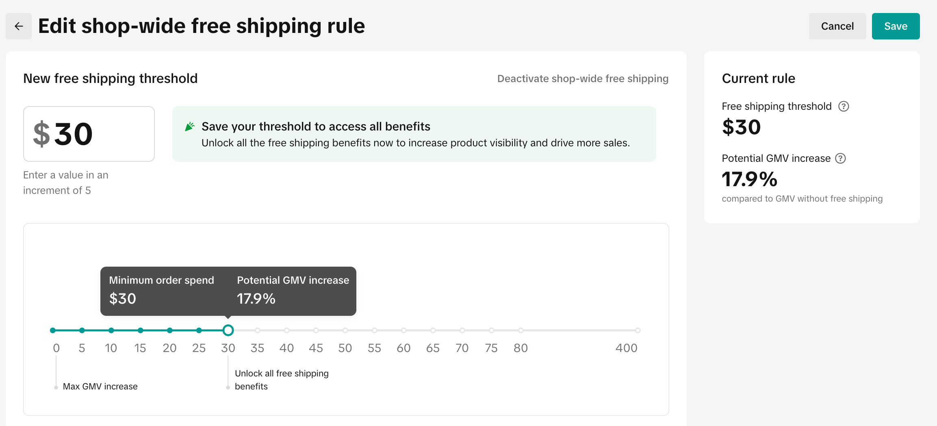Click the slider handle at 30
Image resolution: width=937 pixels, height=426 pixels.
coord(228,330)
